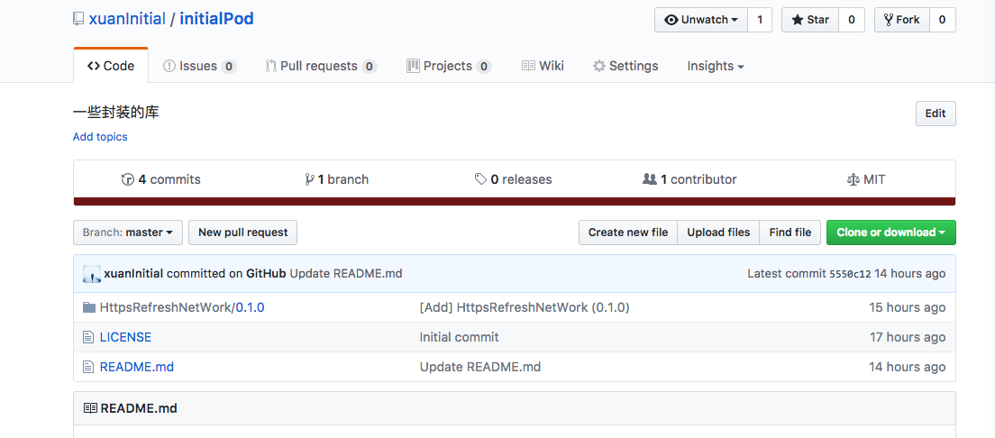Open the watchers count 1
Screen dimensions: 995x438
pos(760,20)
